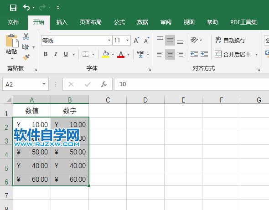This screenshot has width=269, height=210.
Task: Click the Redo arrow icon
Action: (x=42, y=7)
